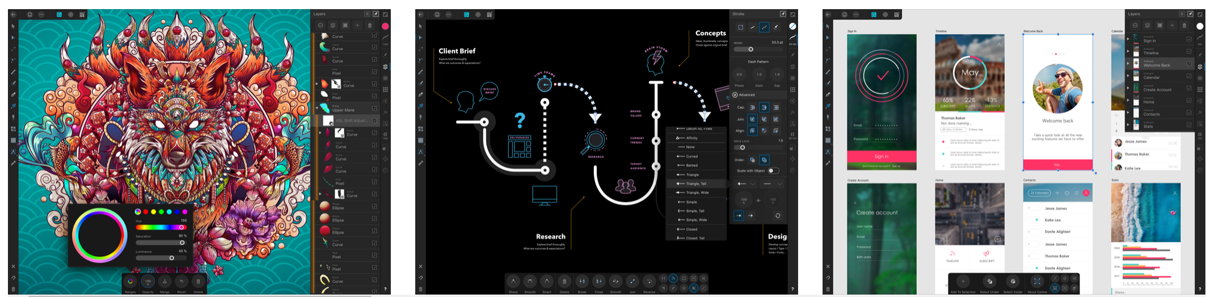1206x297 pixels.
Task: Tap Select Inside in right screenshot
Action: (x=1013, y=282)
